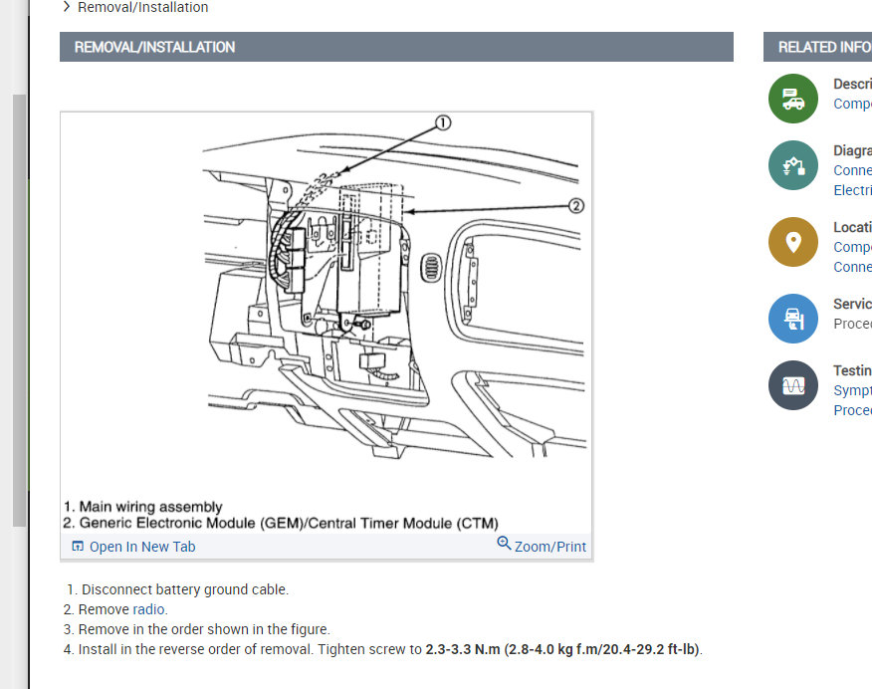This screenshot has height=689, width=872.
Task: Click the chevron before Removal/Installation breadcrumb
Action: point(67,7)
